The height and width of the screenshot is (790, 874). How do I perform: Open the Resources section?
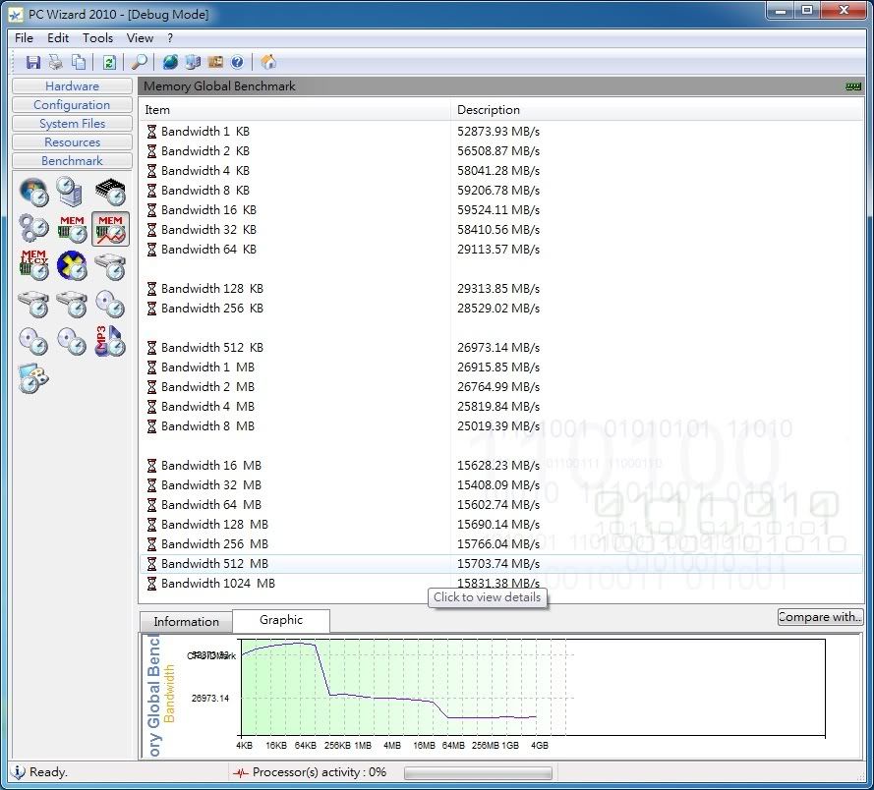coord(72,142)
